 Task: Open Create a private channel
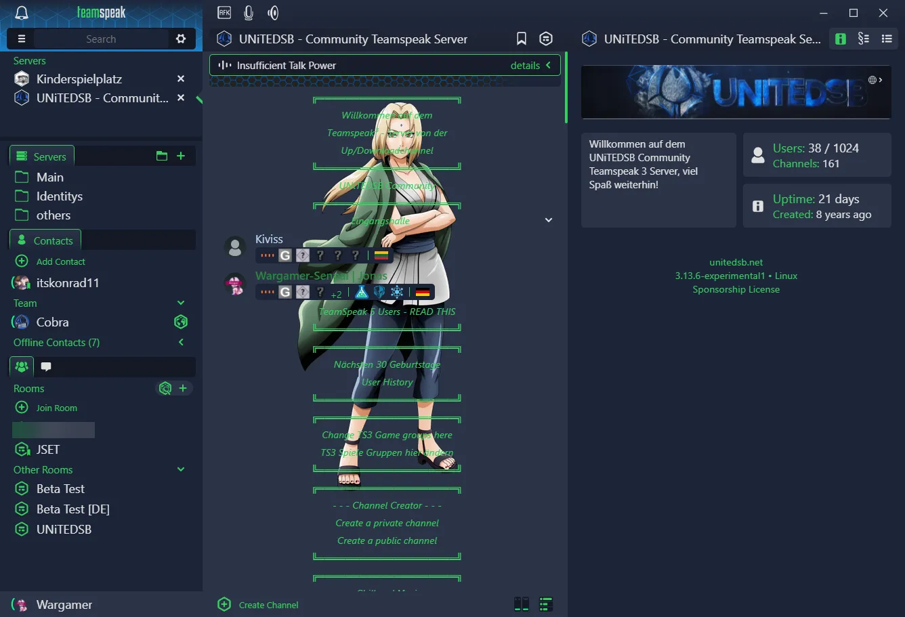click(387, 523)
